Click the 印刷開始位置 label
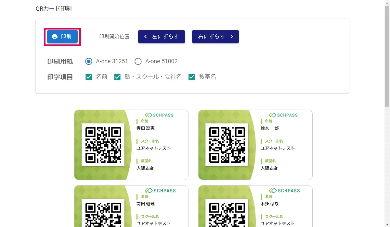Screen dimensions: 390x227 pos(114,37)
